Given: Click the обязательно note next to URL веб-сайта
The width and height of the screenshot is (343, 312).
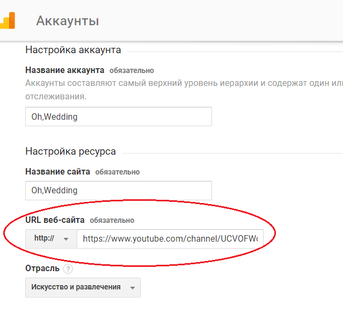Looking at the screenshot, I should coord(112,220).
